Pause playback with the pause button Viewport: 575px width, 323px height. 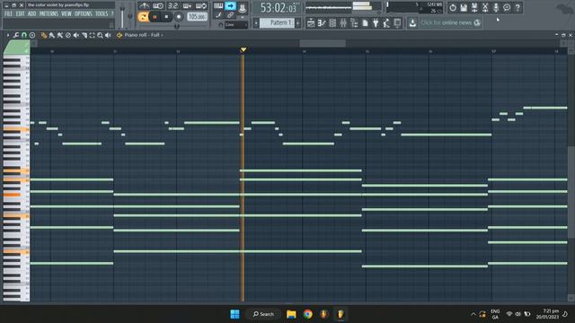pos(155,17)
